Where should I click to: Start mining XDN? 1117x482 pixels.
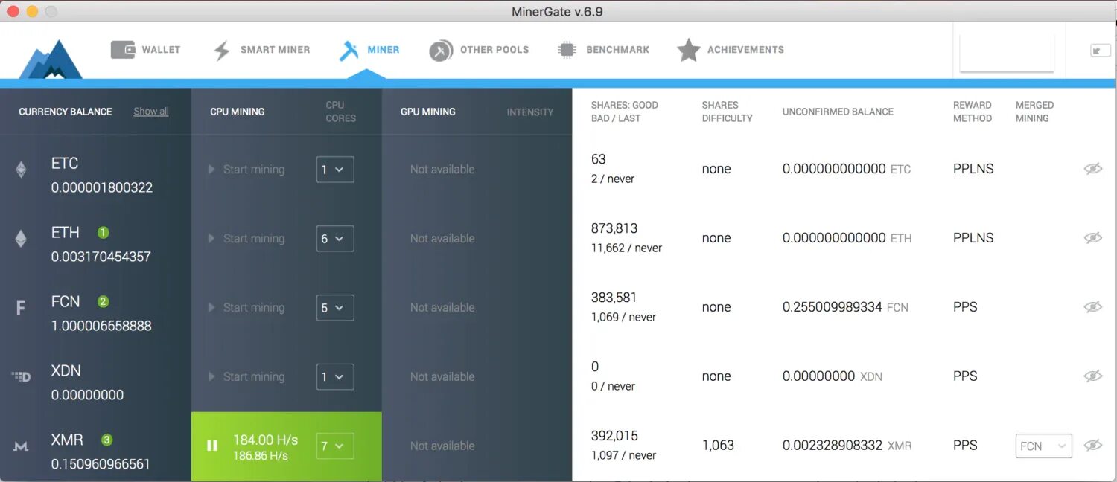coord(246,377)
